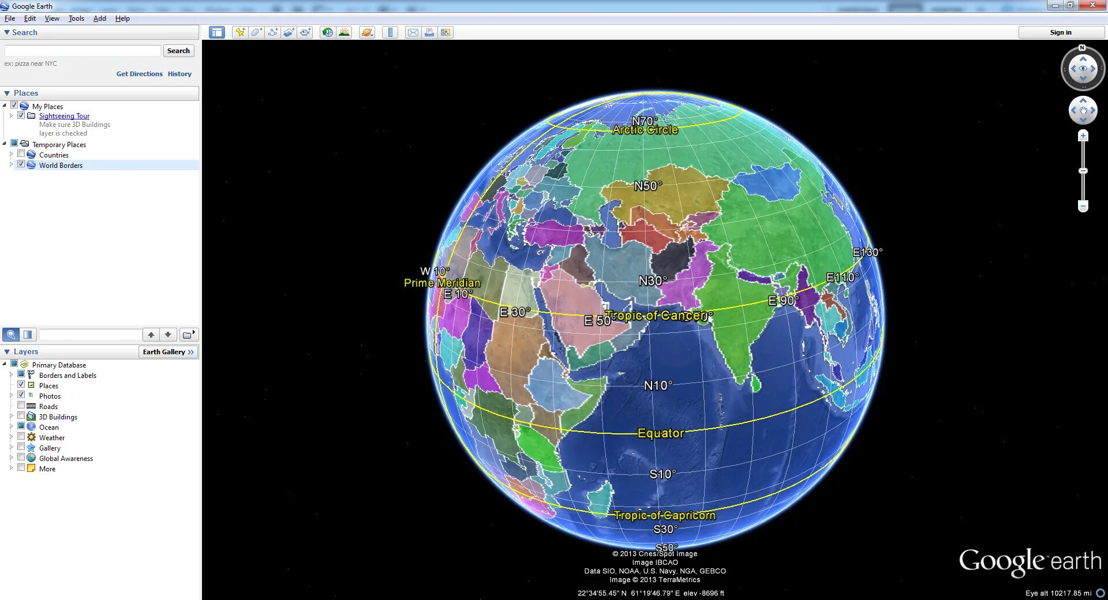Collapse the Layers panel header
The height and width of the screenshot is (600, 1108).
click(69, 351)
